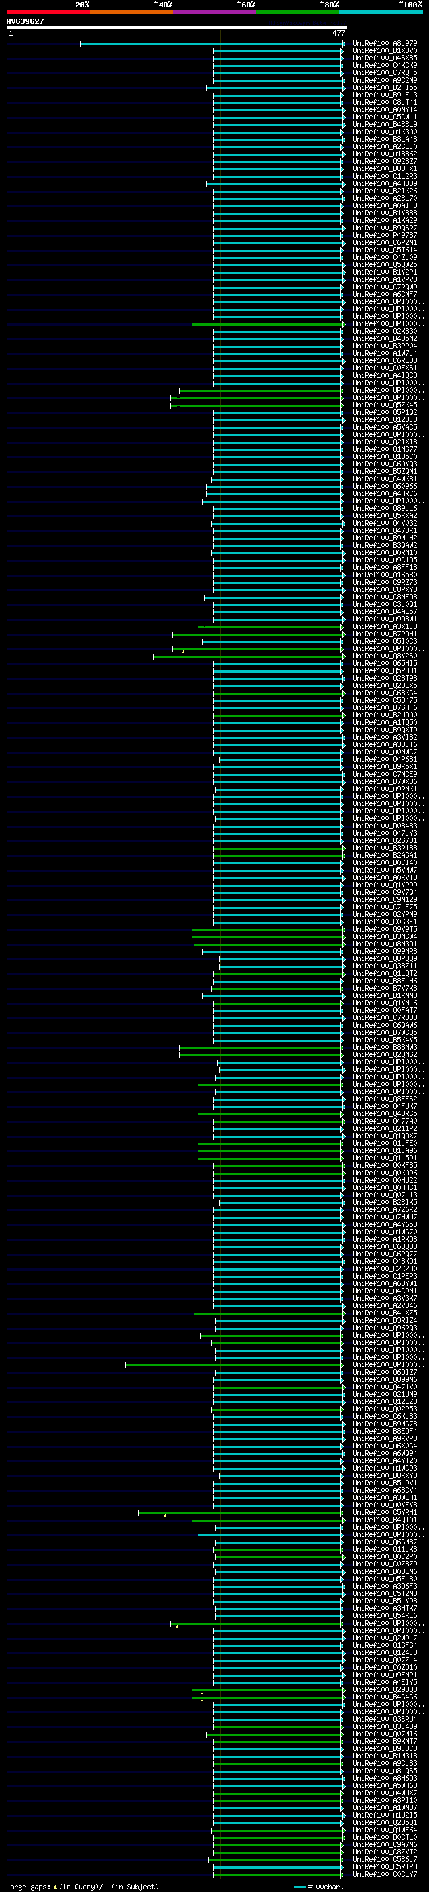The height and width of the screenshot is (1892, 429).
Task: Click the orange ~40% legend color bar
Action: [x=131, y=12]
